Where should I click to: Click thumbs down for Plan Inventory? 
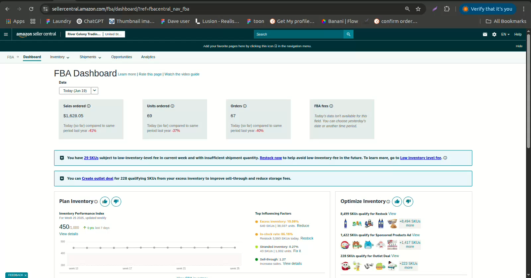(x=116, y=201)
